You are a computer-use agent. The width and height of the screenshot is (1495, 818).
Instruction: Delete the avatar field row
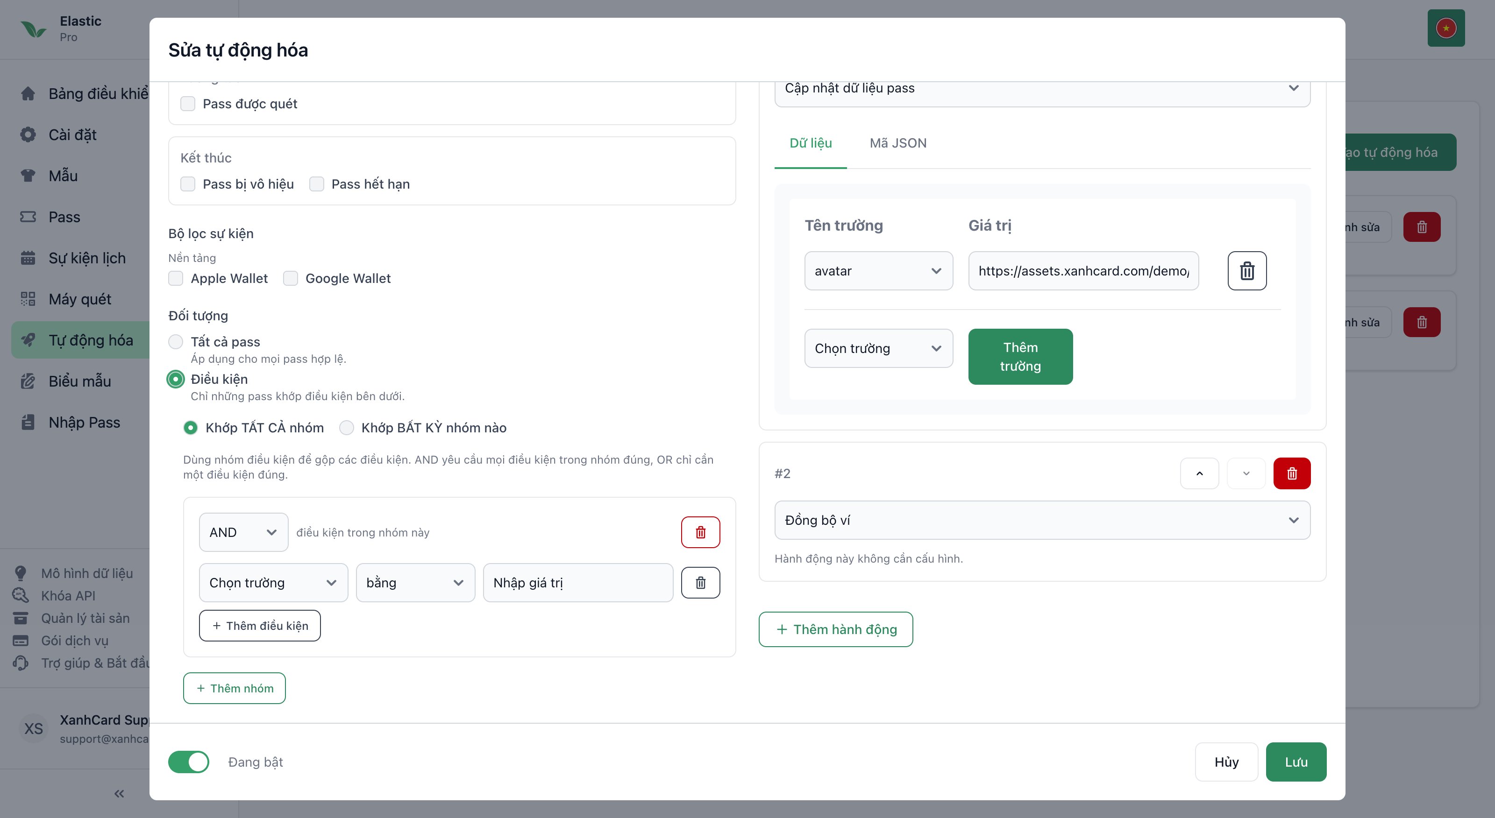[x=1246, y=271]
